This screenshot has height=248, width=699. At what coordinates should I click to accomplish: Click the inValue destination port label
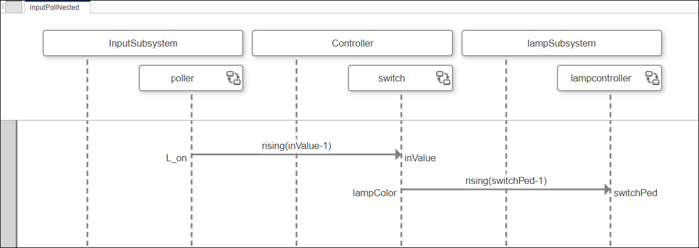tap(420, 158)
